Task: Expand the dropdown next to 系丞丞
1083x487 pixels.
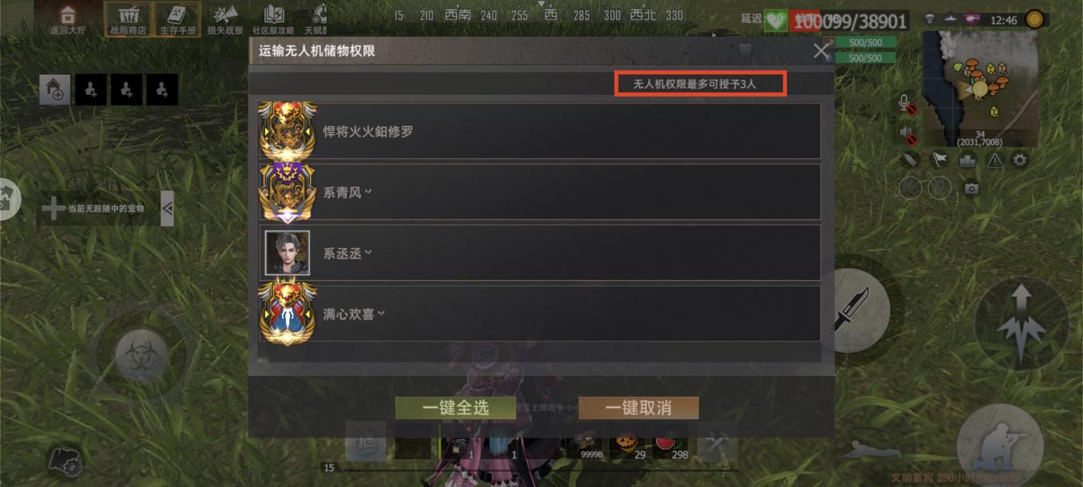Action: pos(368,251)
